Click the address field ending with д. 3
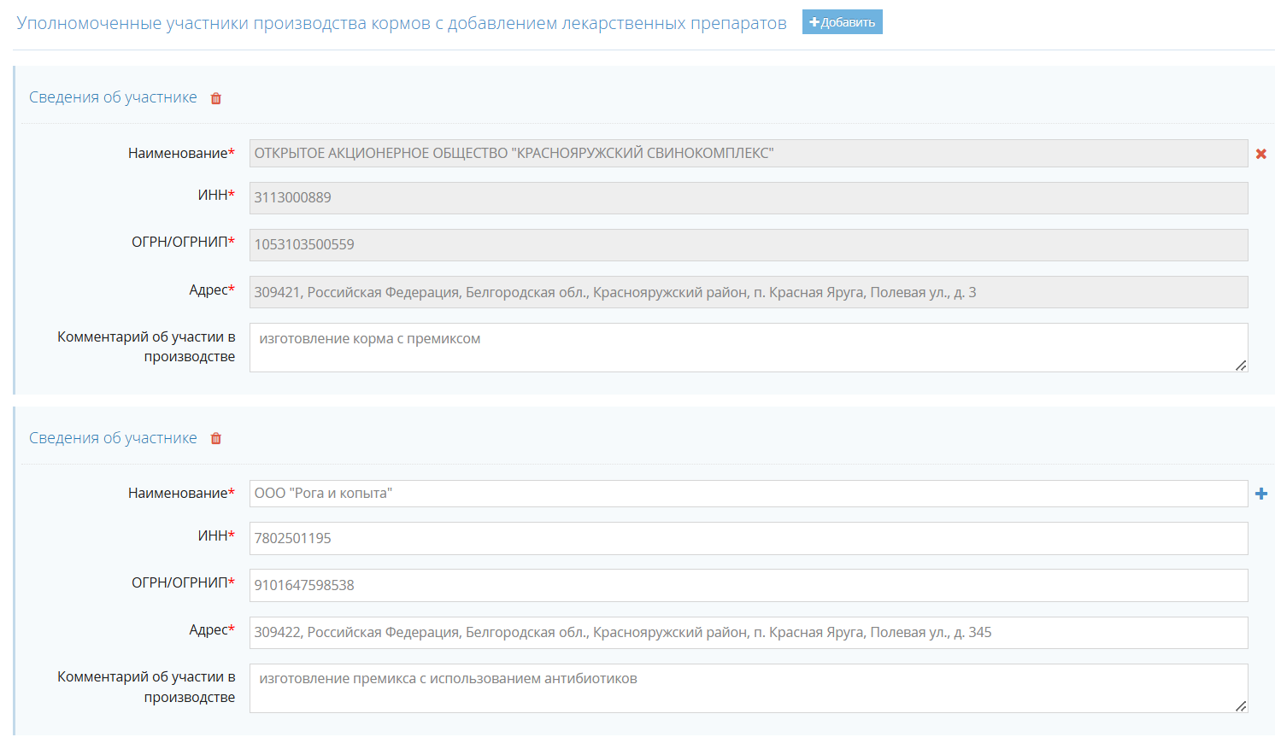The image size is (1275, 743). (x=748, y=292)
